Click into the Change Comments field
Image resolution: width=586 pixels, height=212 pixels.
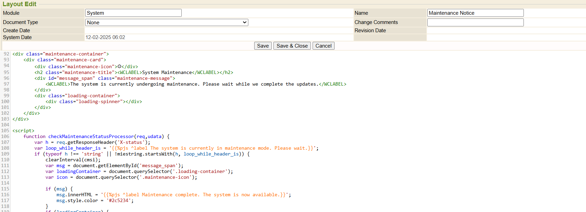[x=475, y=23]
